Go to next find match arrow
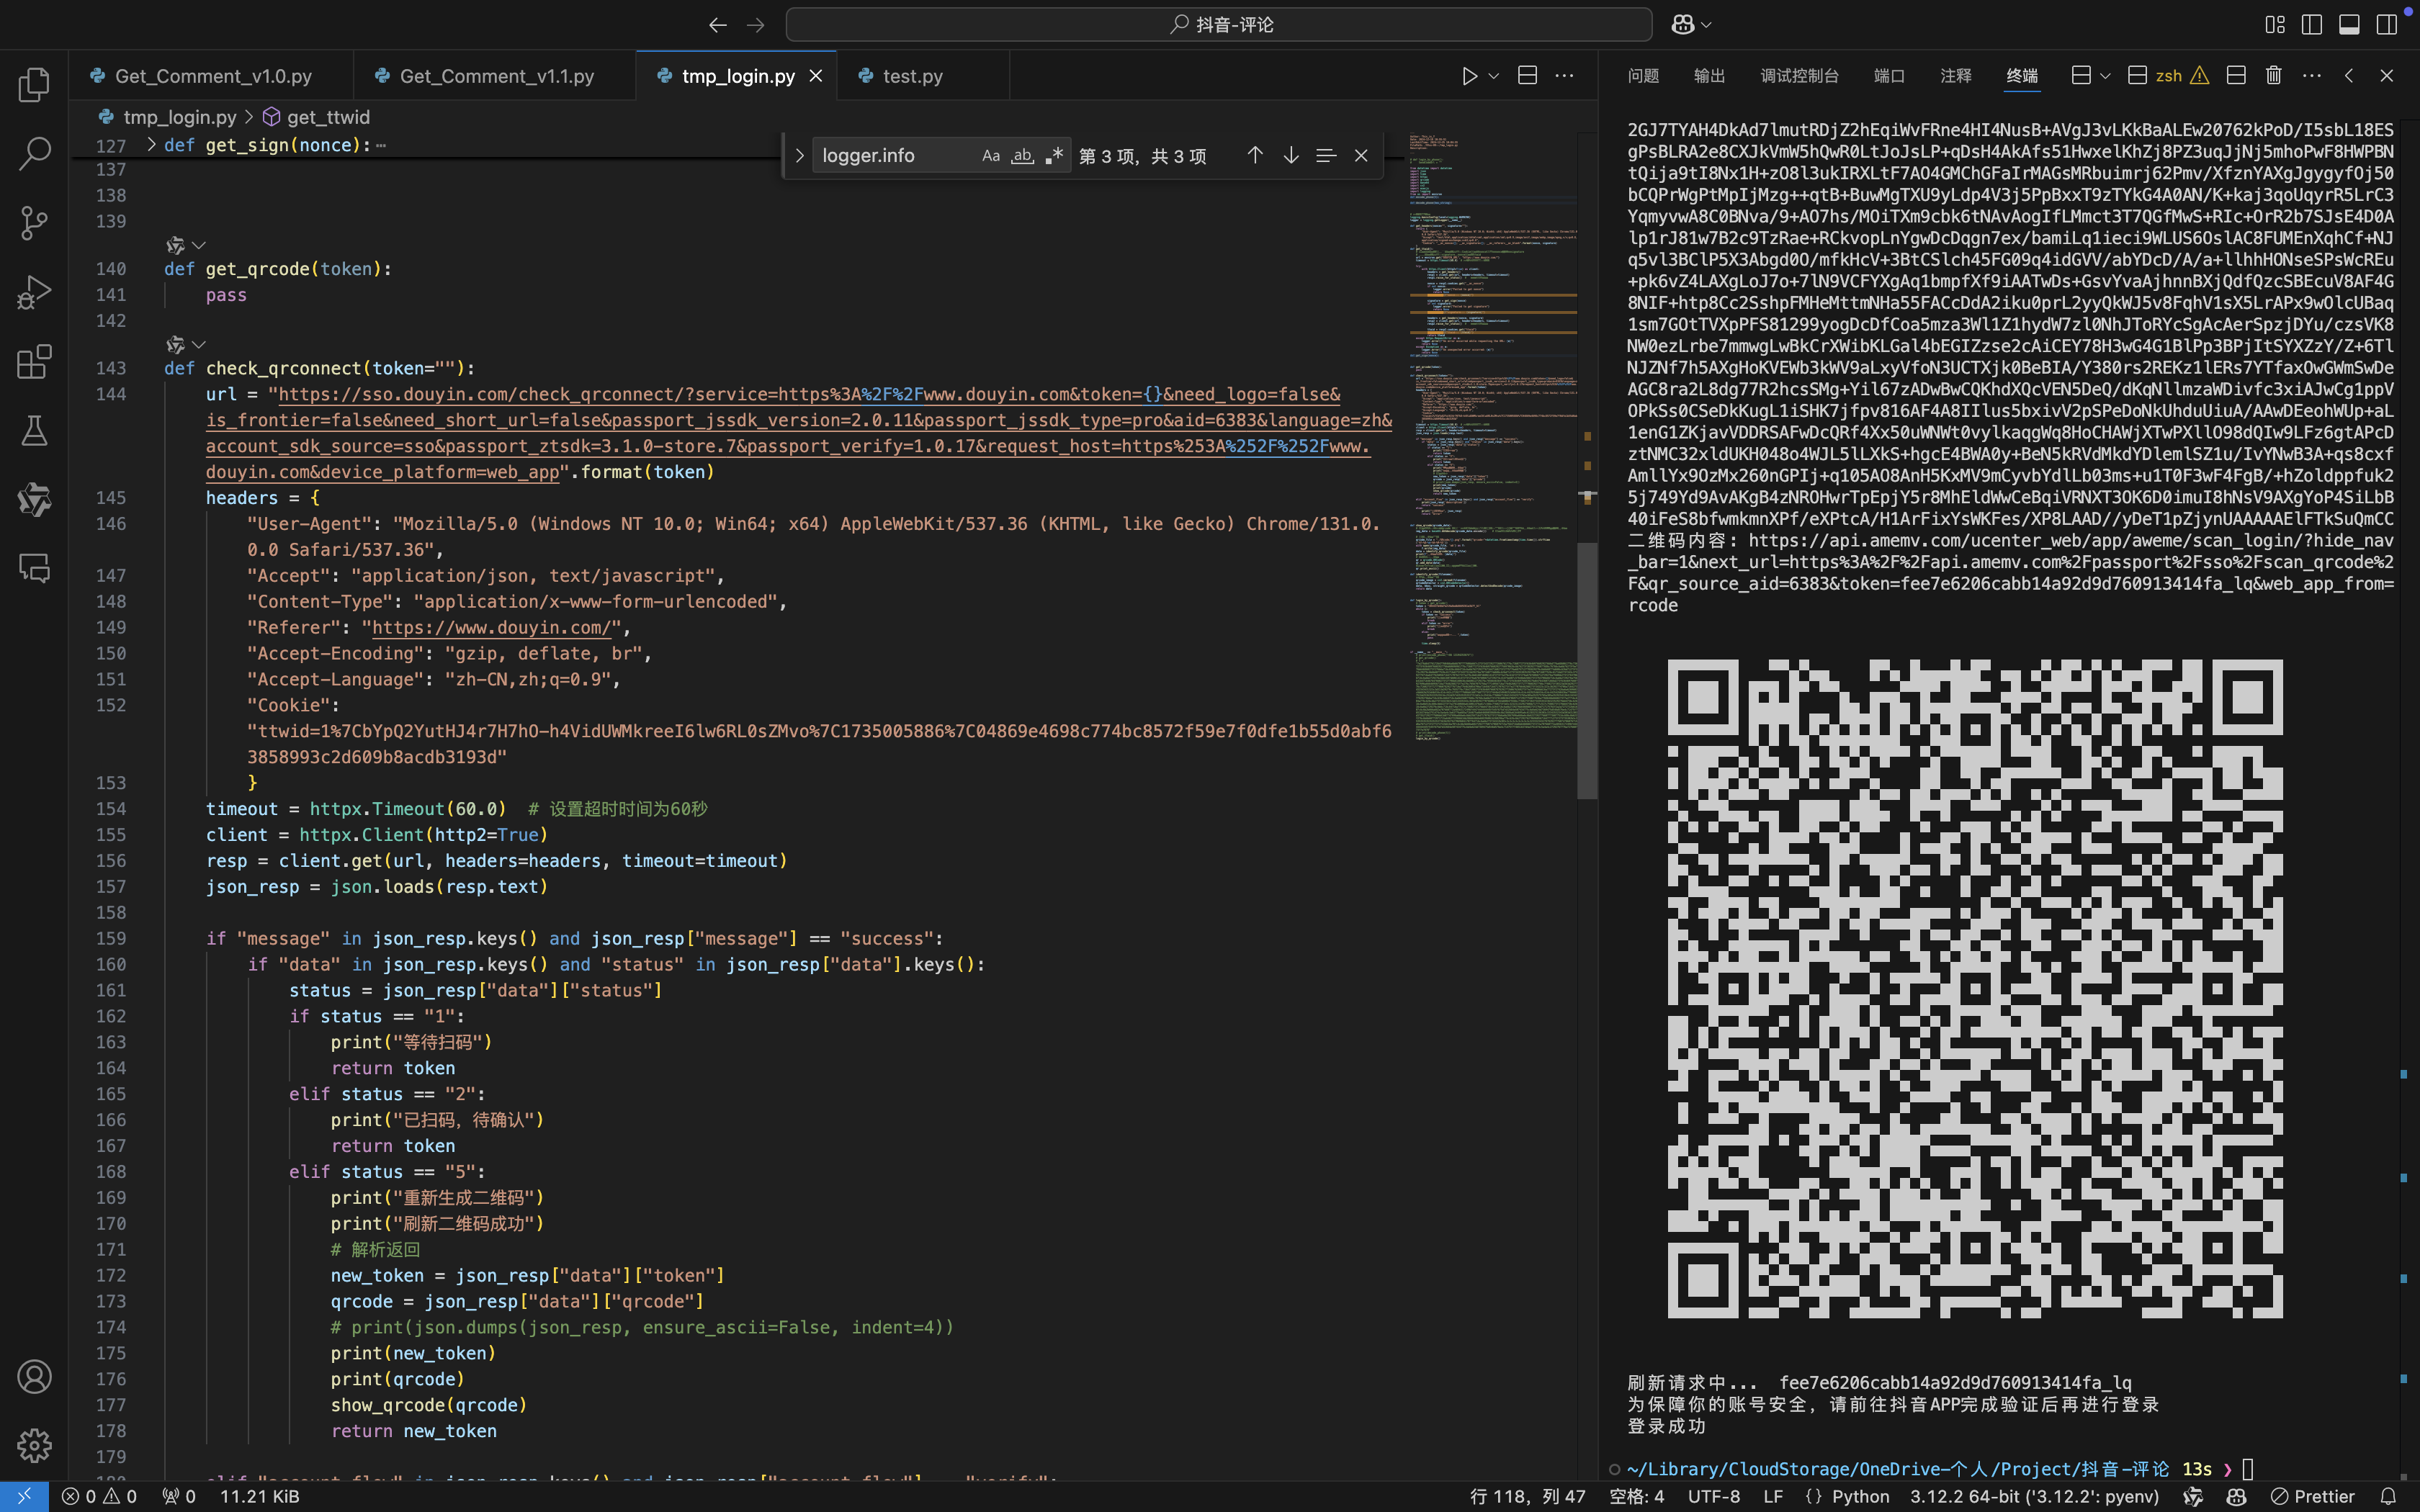Viewport: 2420px width, 1512px height. (x=1291, y=156)
